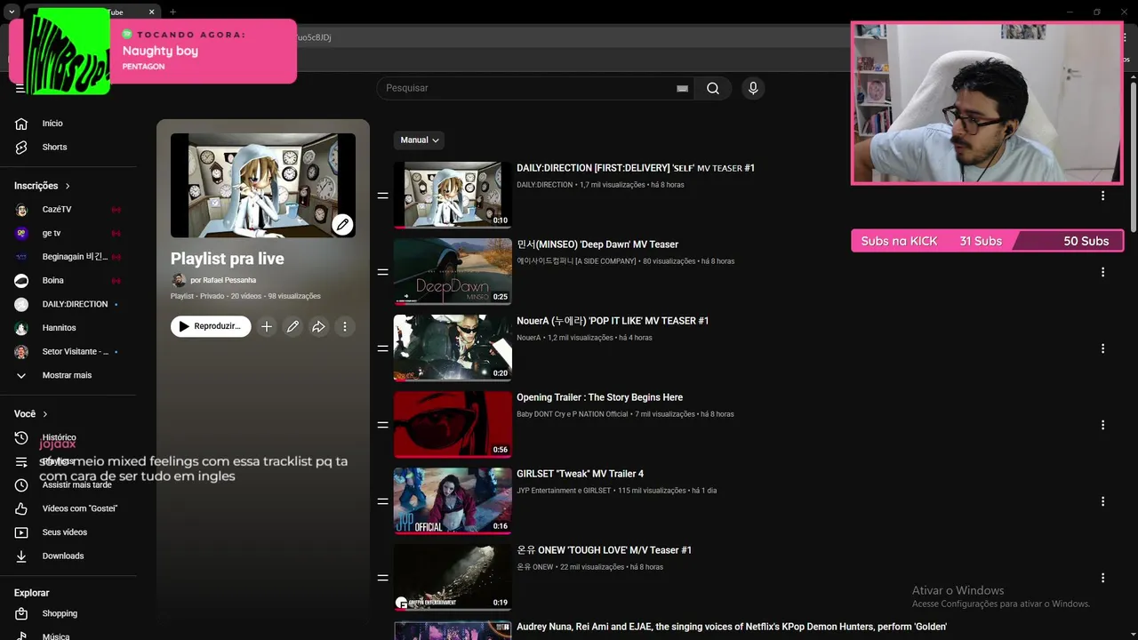1138x640 pixels.
Task: Play Opening Trailer red thumbnail
Action: point(453,424)
